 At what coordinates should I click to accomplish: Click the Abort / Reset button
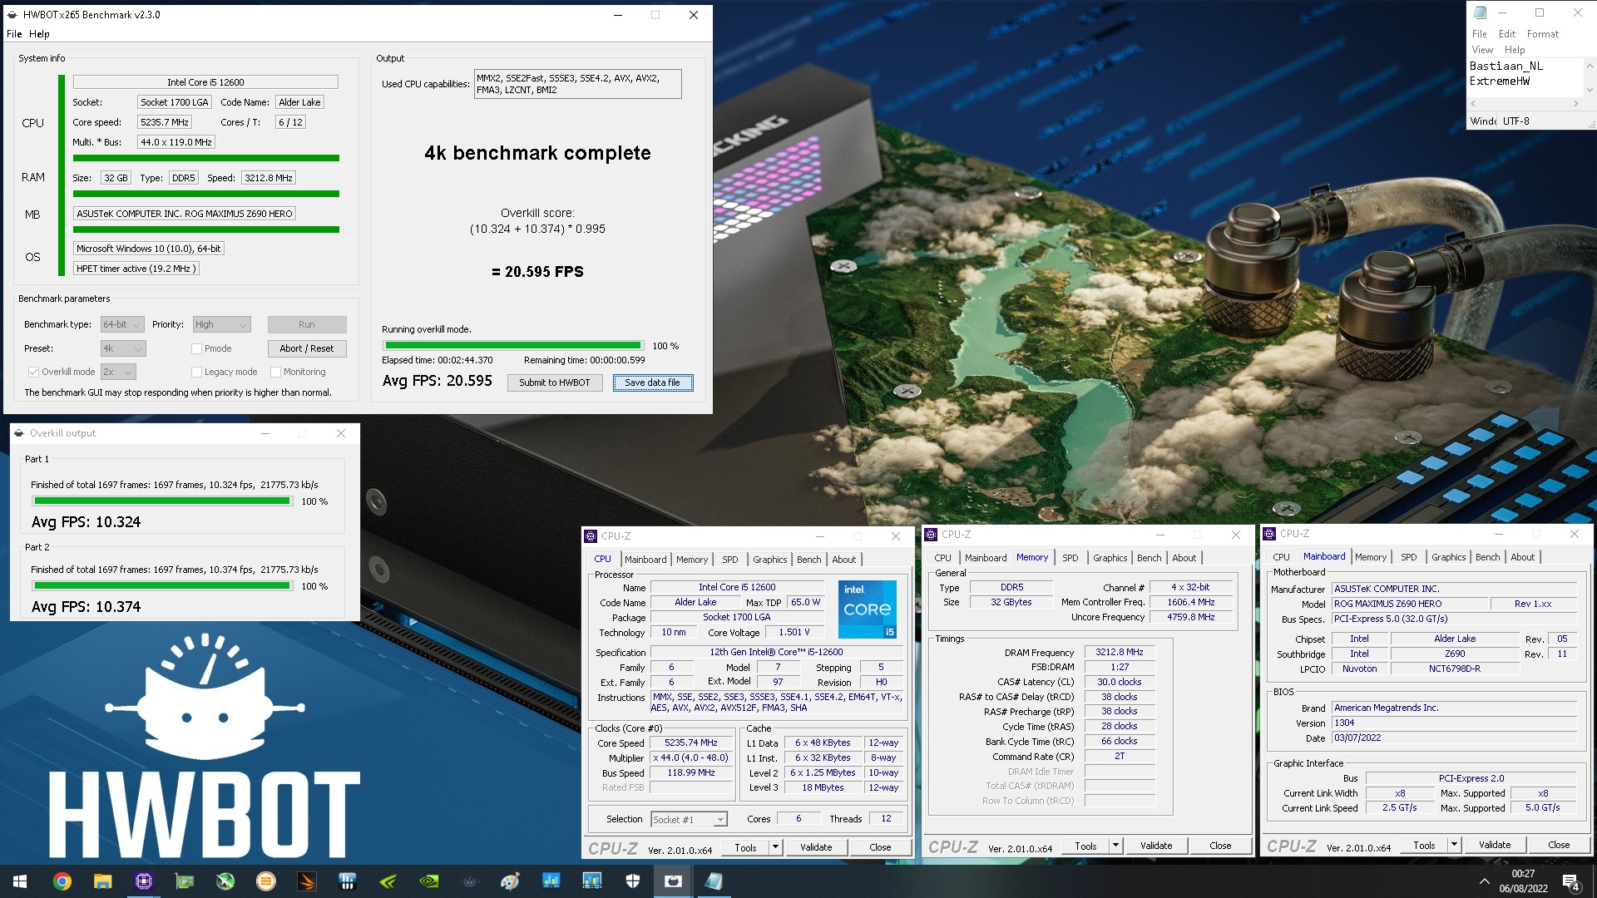pos(306,348)
